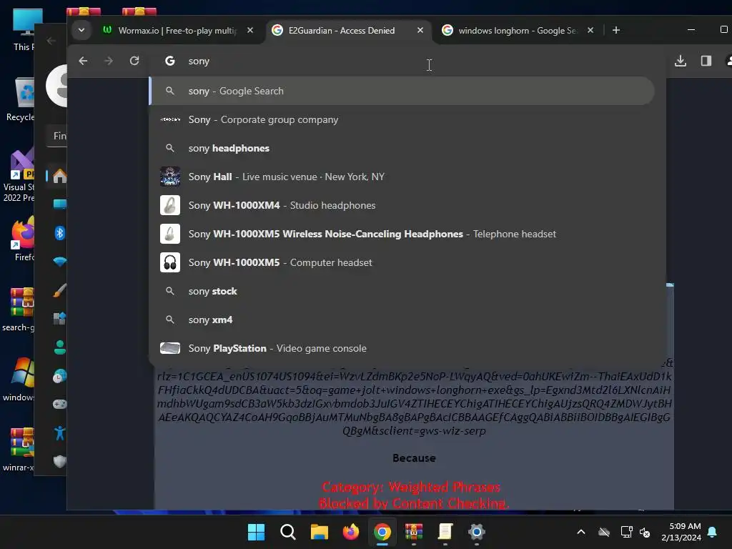732x549 pixels.
Task: Pick the 'sony headphones' suggestion
Action: point(402,148)
